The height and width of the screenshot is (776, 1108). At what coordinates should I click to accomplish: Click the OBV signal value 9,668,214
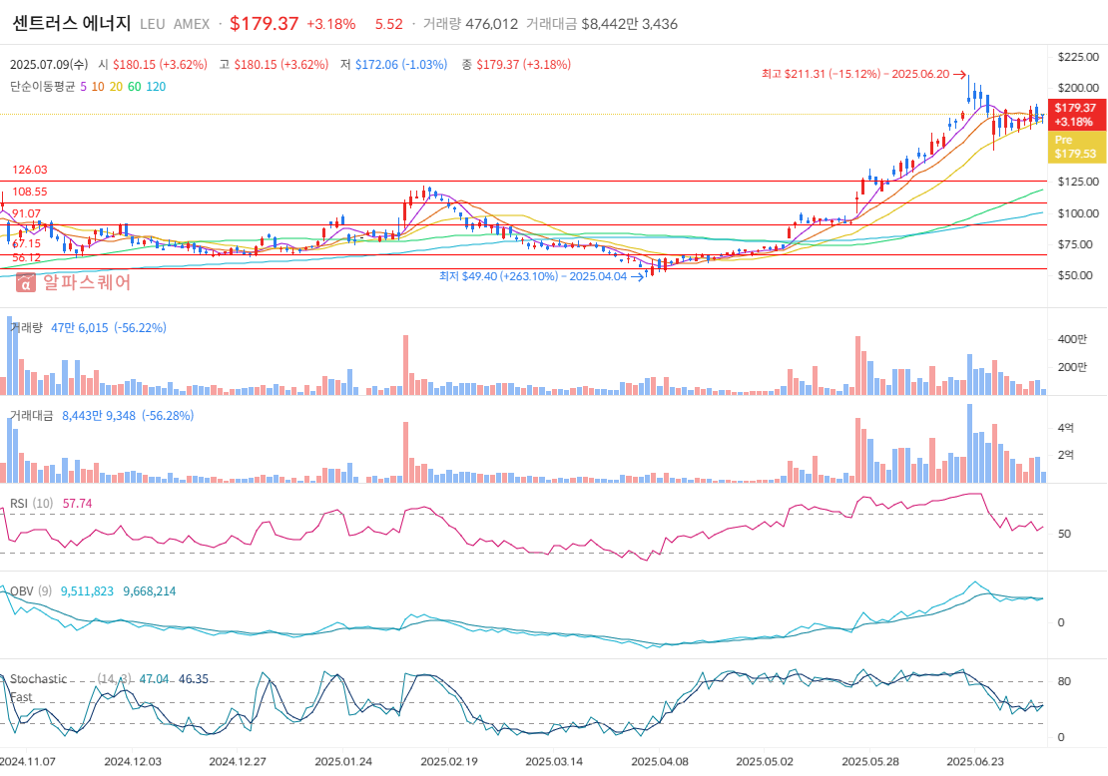(149, 591)
